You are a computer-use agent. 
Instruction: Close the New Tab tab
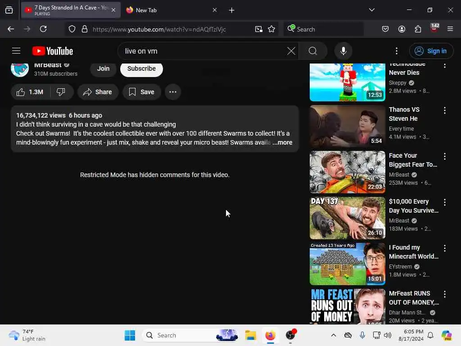point(215,10)
